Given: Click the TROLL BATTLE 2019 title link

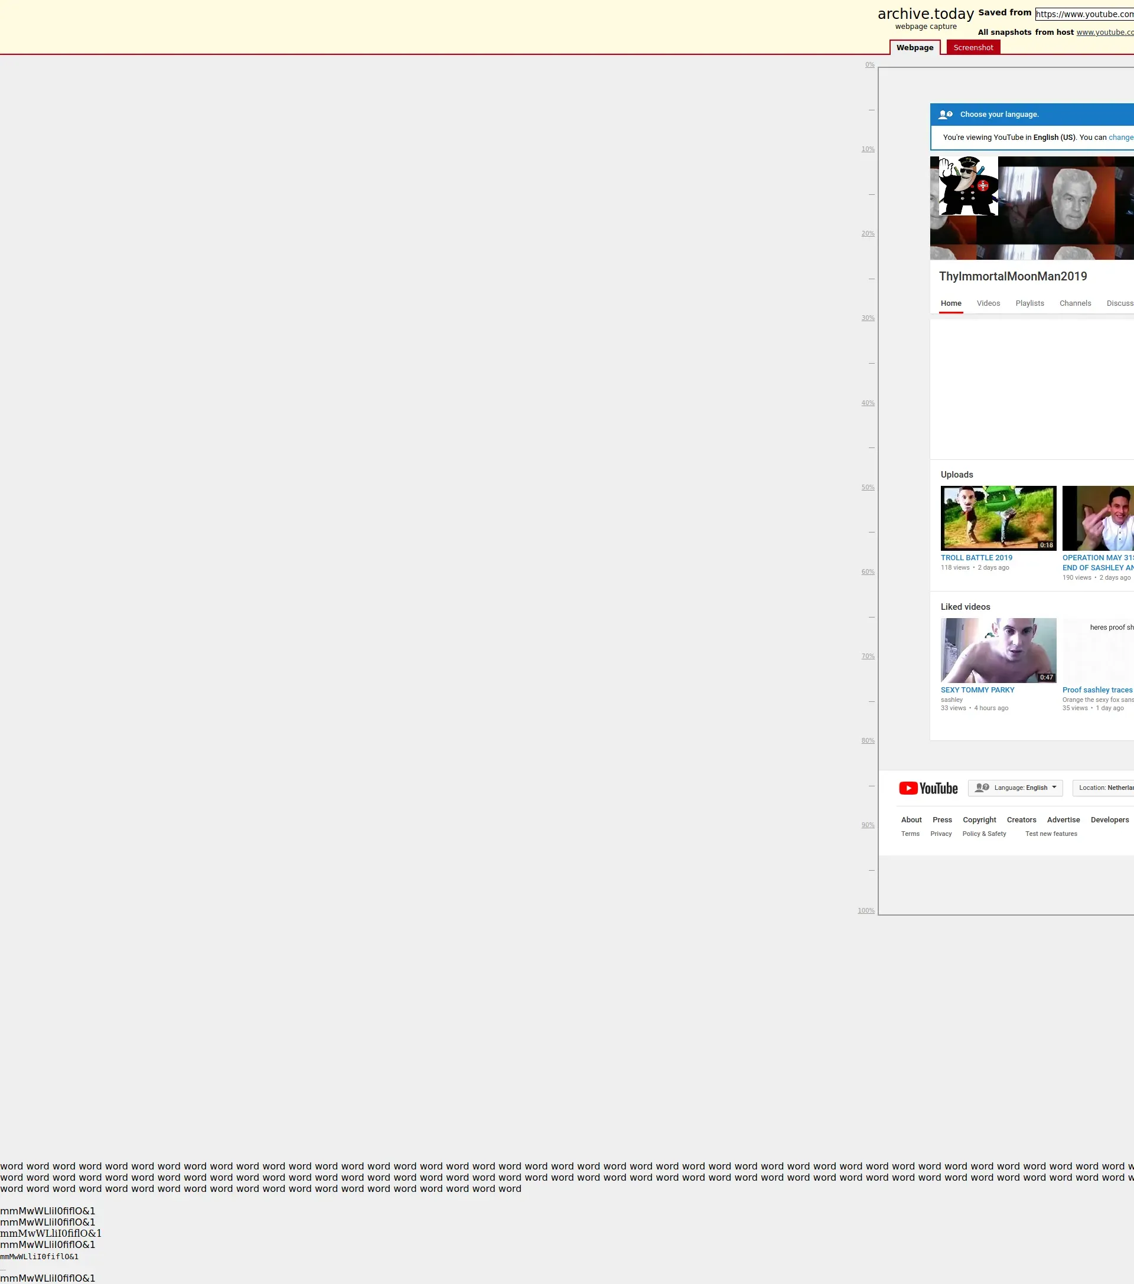Looking at the screenshot, I should coord(976,558).
